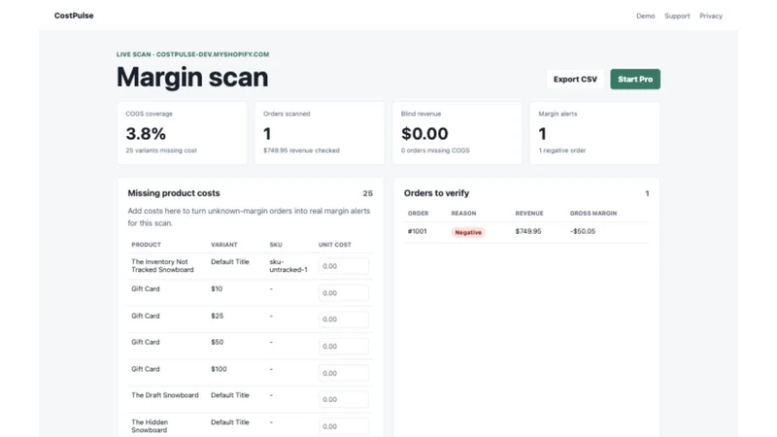Click the Orders scanned card

click(x=320, y=133)
